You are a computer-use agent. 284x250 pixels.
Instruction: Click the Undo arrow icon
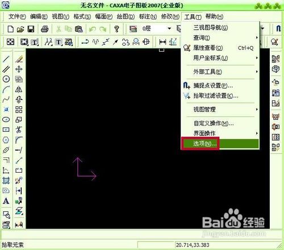93,29
